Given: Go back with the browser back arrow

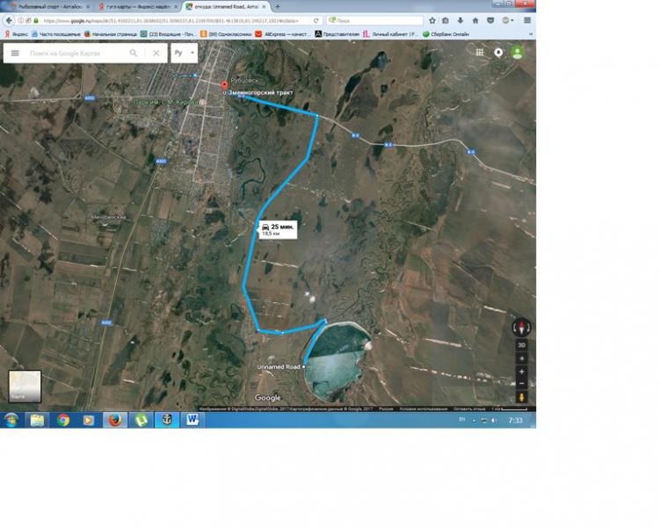Looking at the screenshot, I should (x=9, y=20).
